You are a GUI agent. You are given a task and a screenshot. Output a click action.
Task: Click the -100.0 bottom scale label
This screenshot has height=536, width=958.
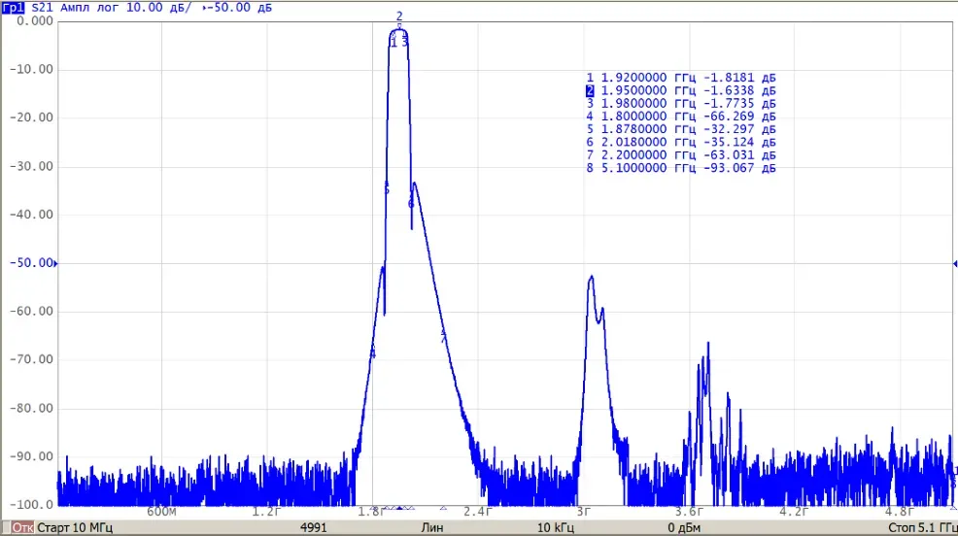(x=31, y=505)
